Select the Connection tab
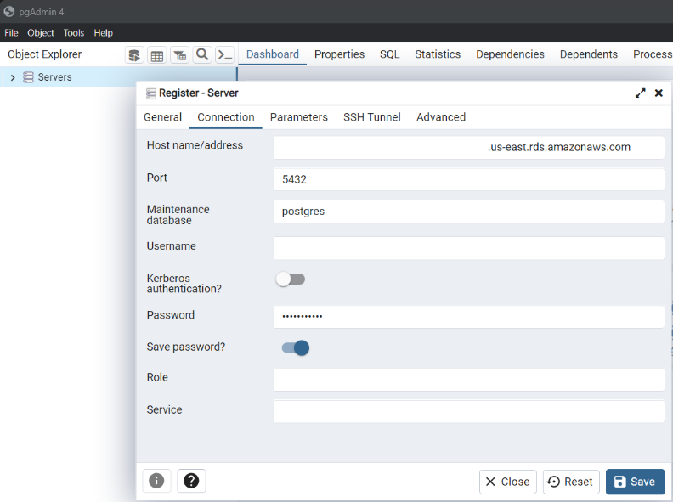Viewport: 673px width, 502px height. 226,117
